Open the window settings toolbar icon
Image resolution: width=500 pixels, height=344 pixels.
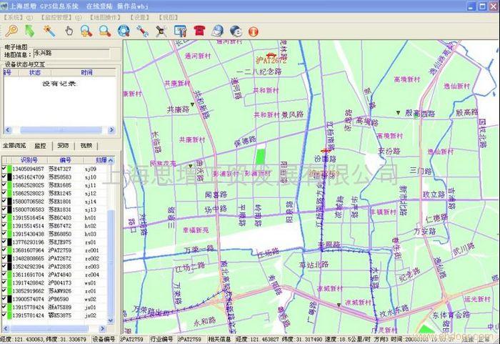pyautogui.click(x=180, y=31)
